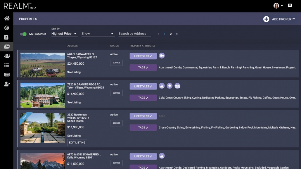Click the chat message icon in the top bar

coord(290,6)
